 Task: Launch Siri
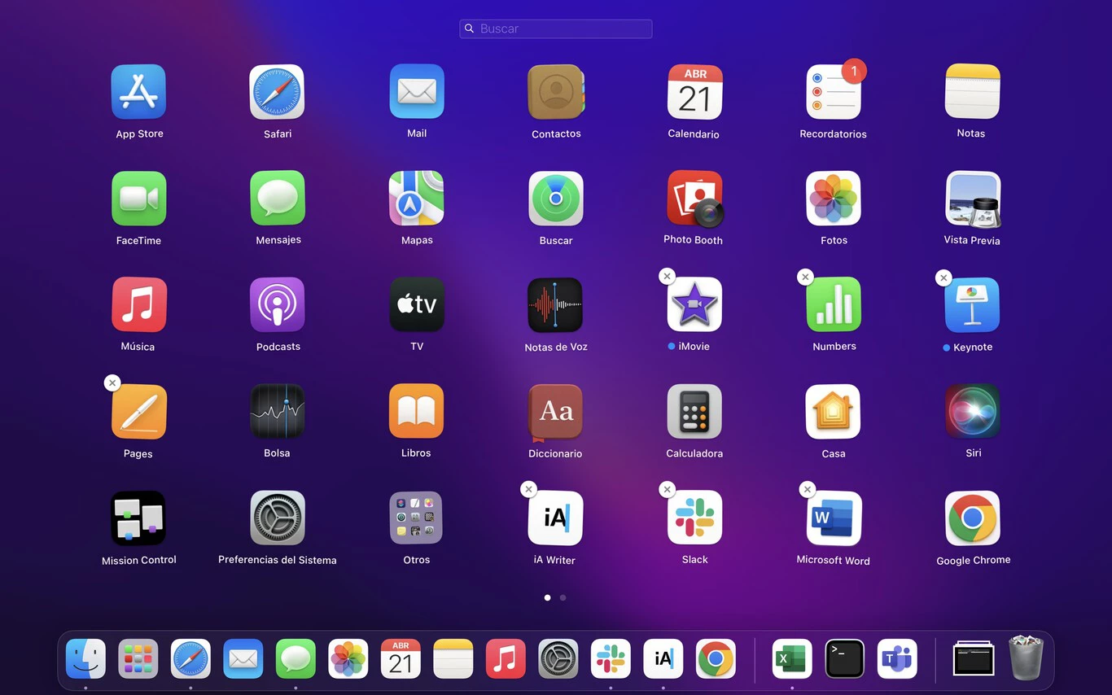(973, 411)
